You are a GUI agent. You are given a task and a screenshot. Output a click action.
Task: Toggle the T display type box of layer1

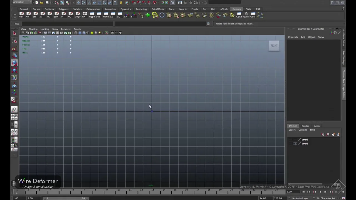pos(295,144)
